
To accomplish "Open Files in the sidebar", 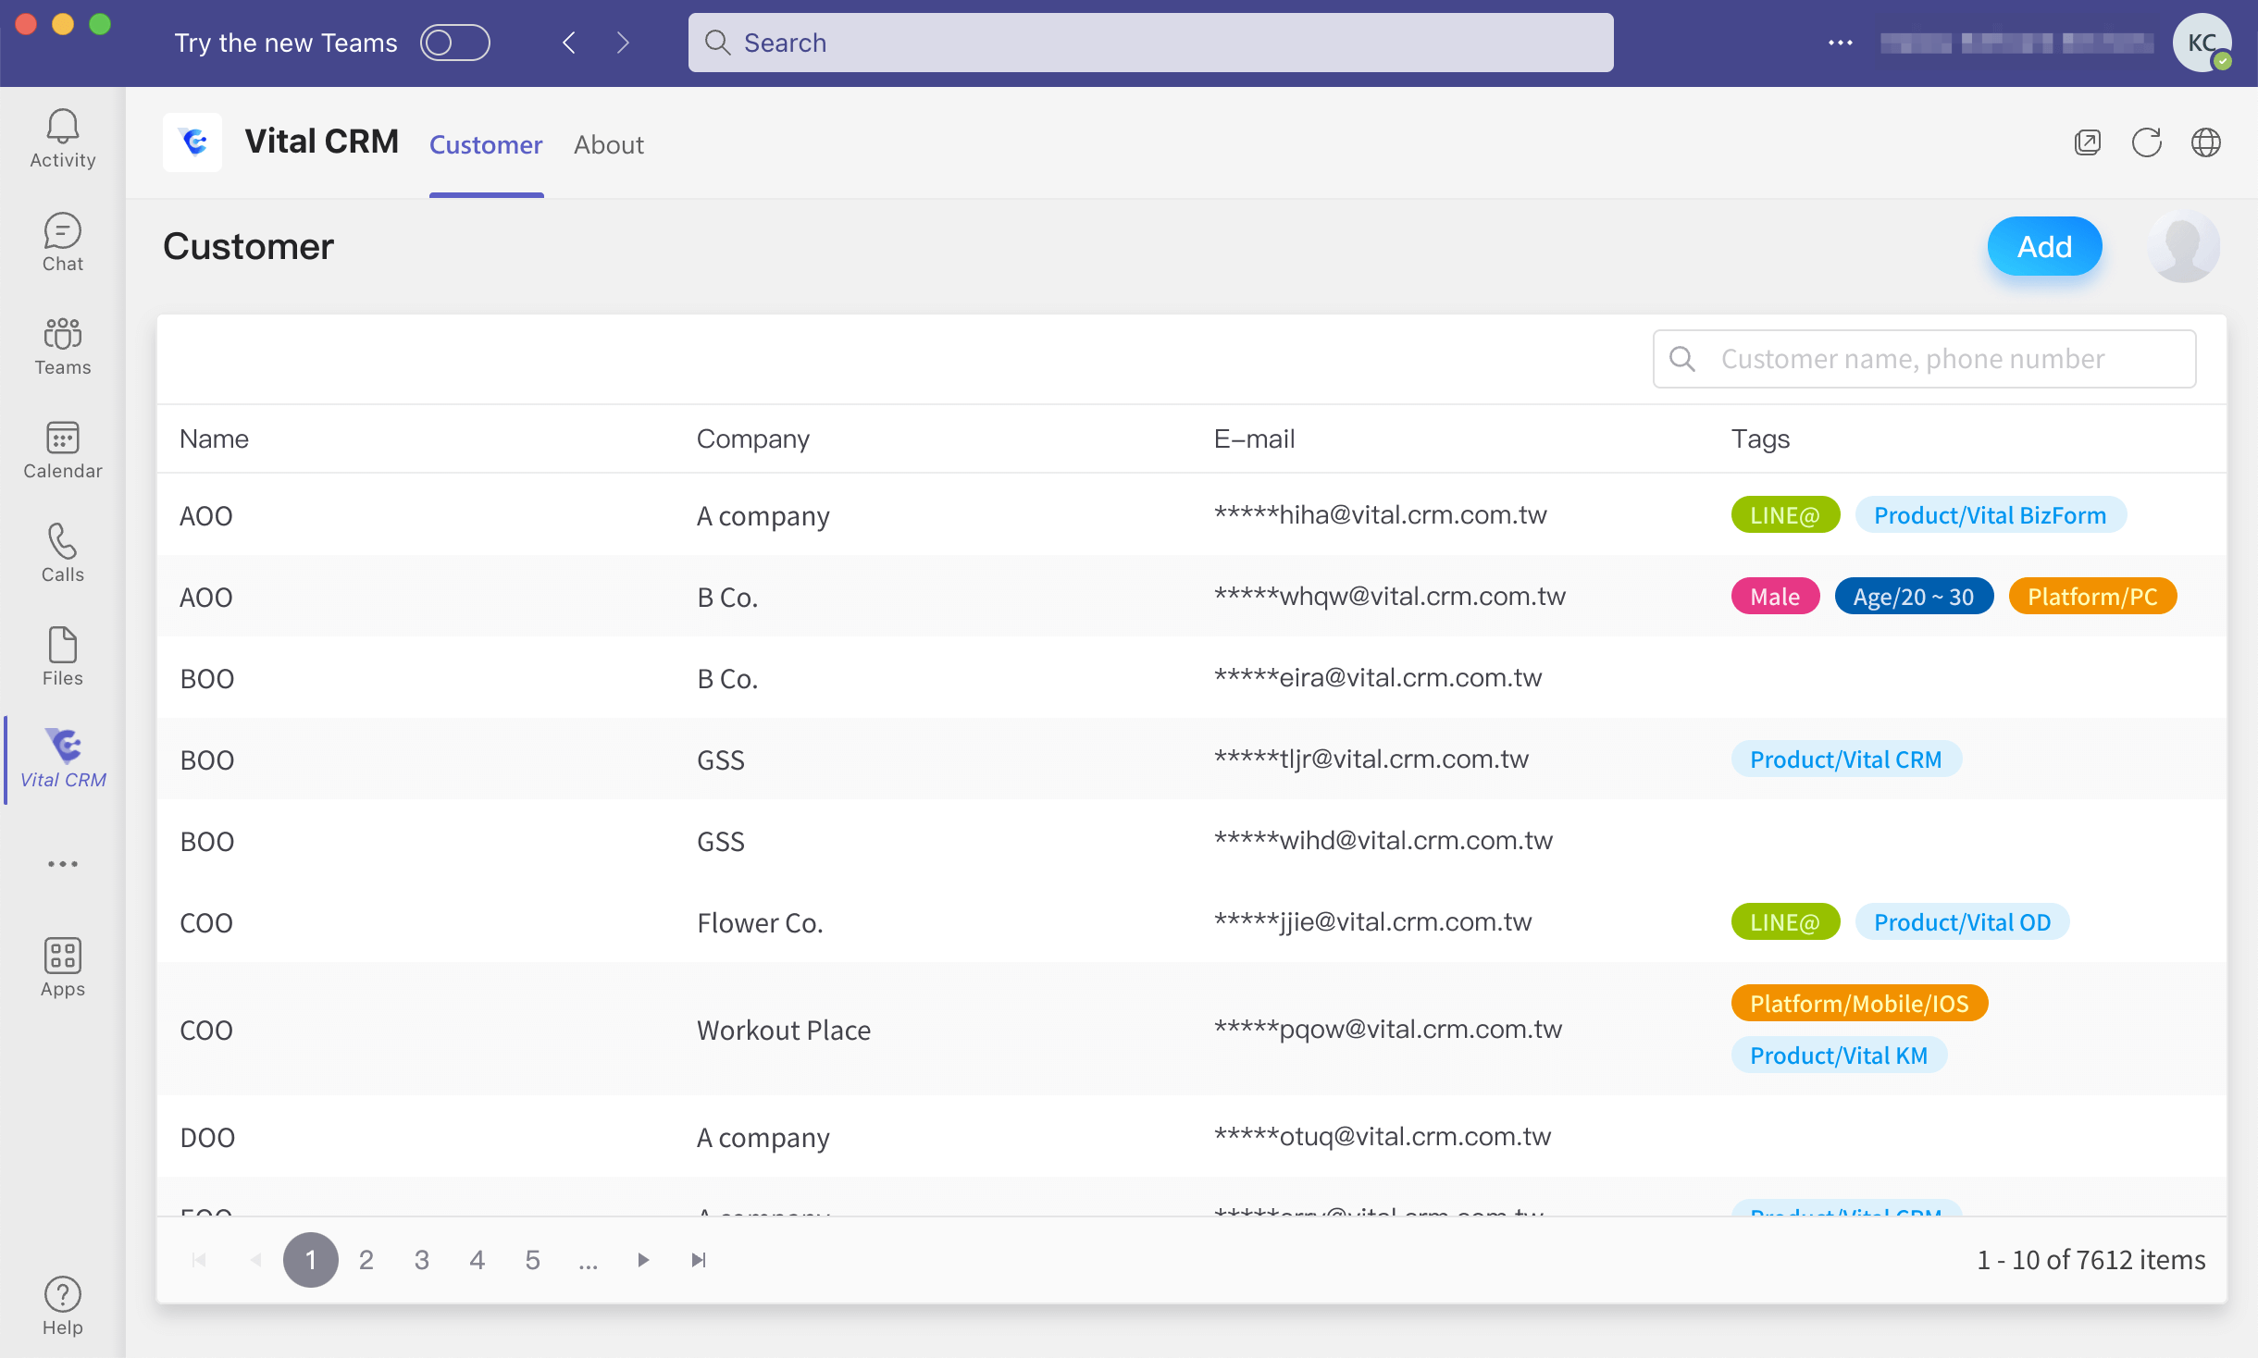I will tap(62, 657).
